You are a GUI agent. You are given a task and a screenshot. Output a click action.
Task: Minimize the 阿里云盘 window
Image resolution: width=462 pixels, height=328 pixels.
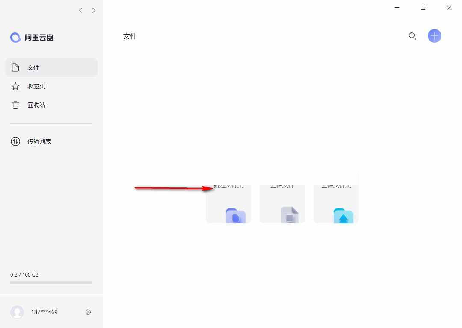(x=397, y=8)
